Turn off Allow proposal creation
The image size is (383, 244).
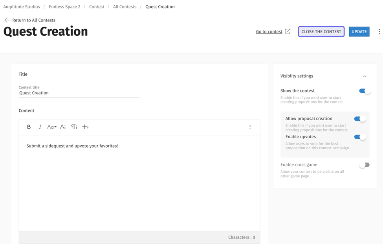[x=360, y=119]
